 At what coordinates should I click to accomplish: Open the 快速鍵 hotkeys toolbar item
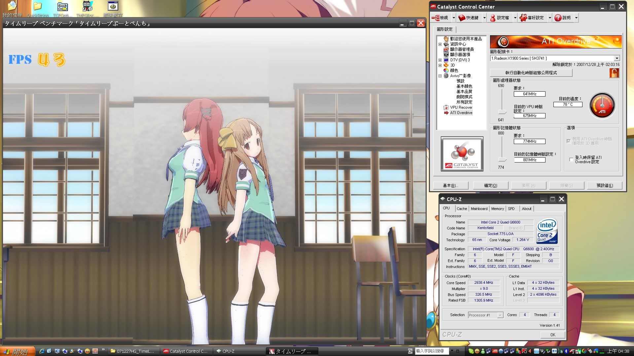click(x=469, y=18)
